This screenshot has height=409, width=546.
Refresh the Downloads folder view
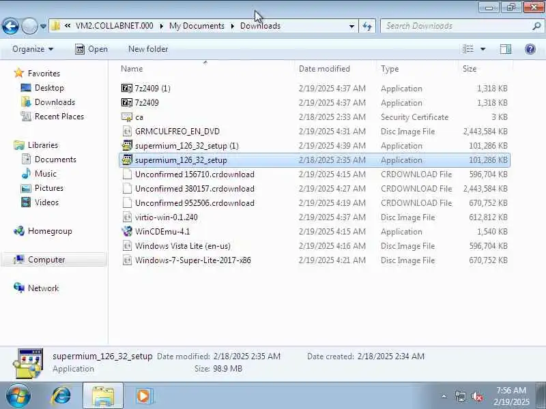(x=367, y=26)
